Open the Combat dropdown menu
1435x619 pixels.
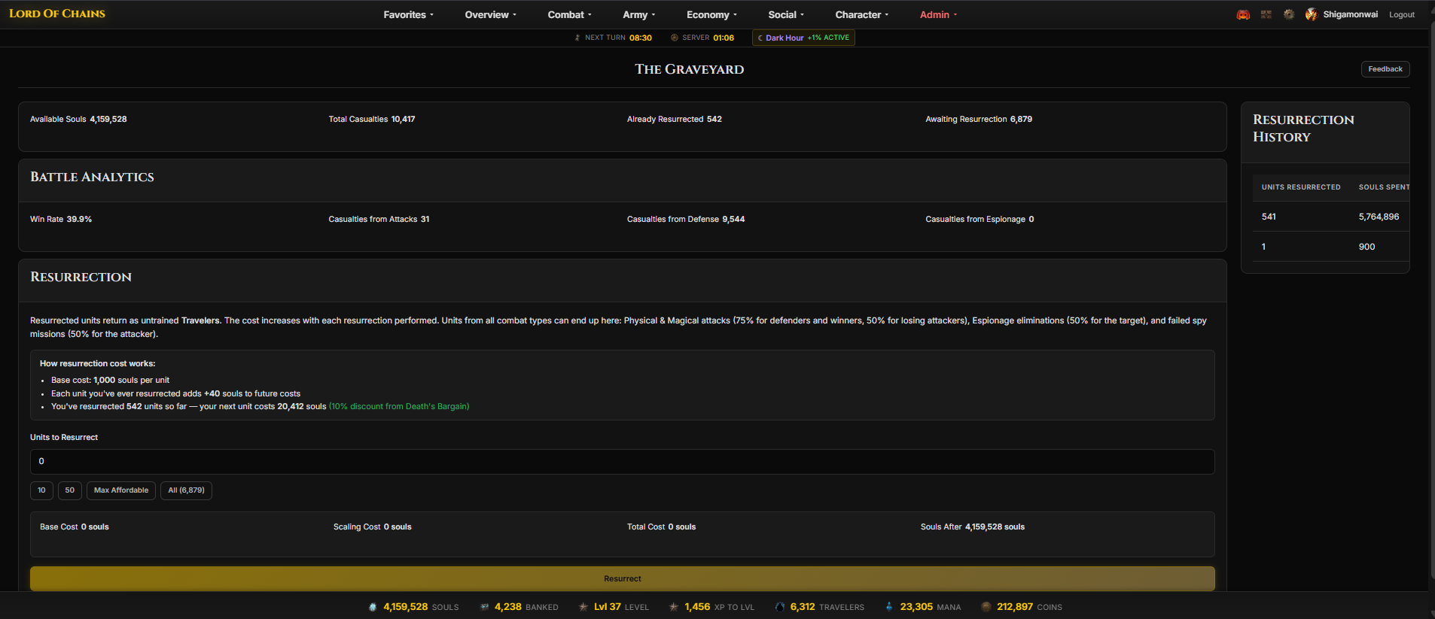(569, 15)
